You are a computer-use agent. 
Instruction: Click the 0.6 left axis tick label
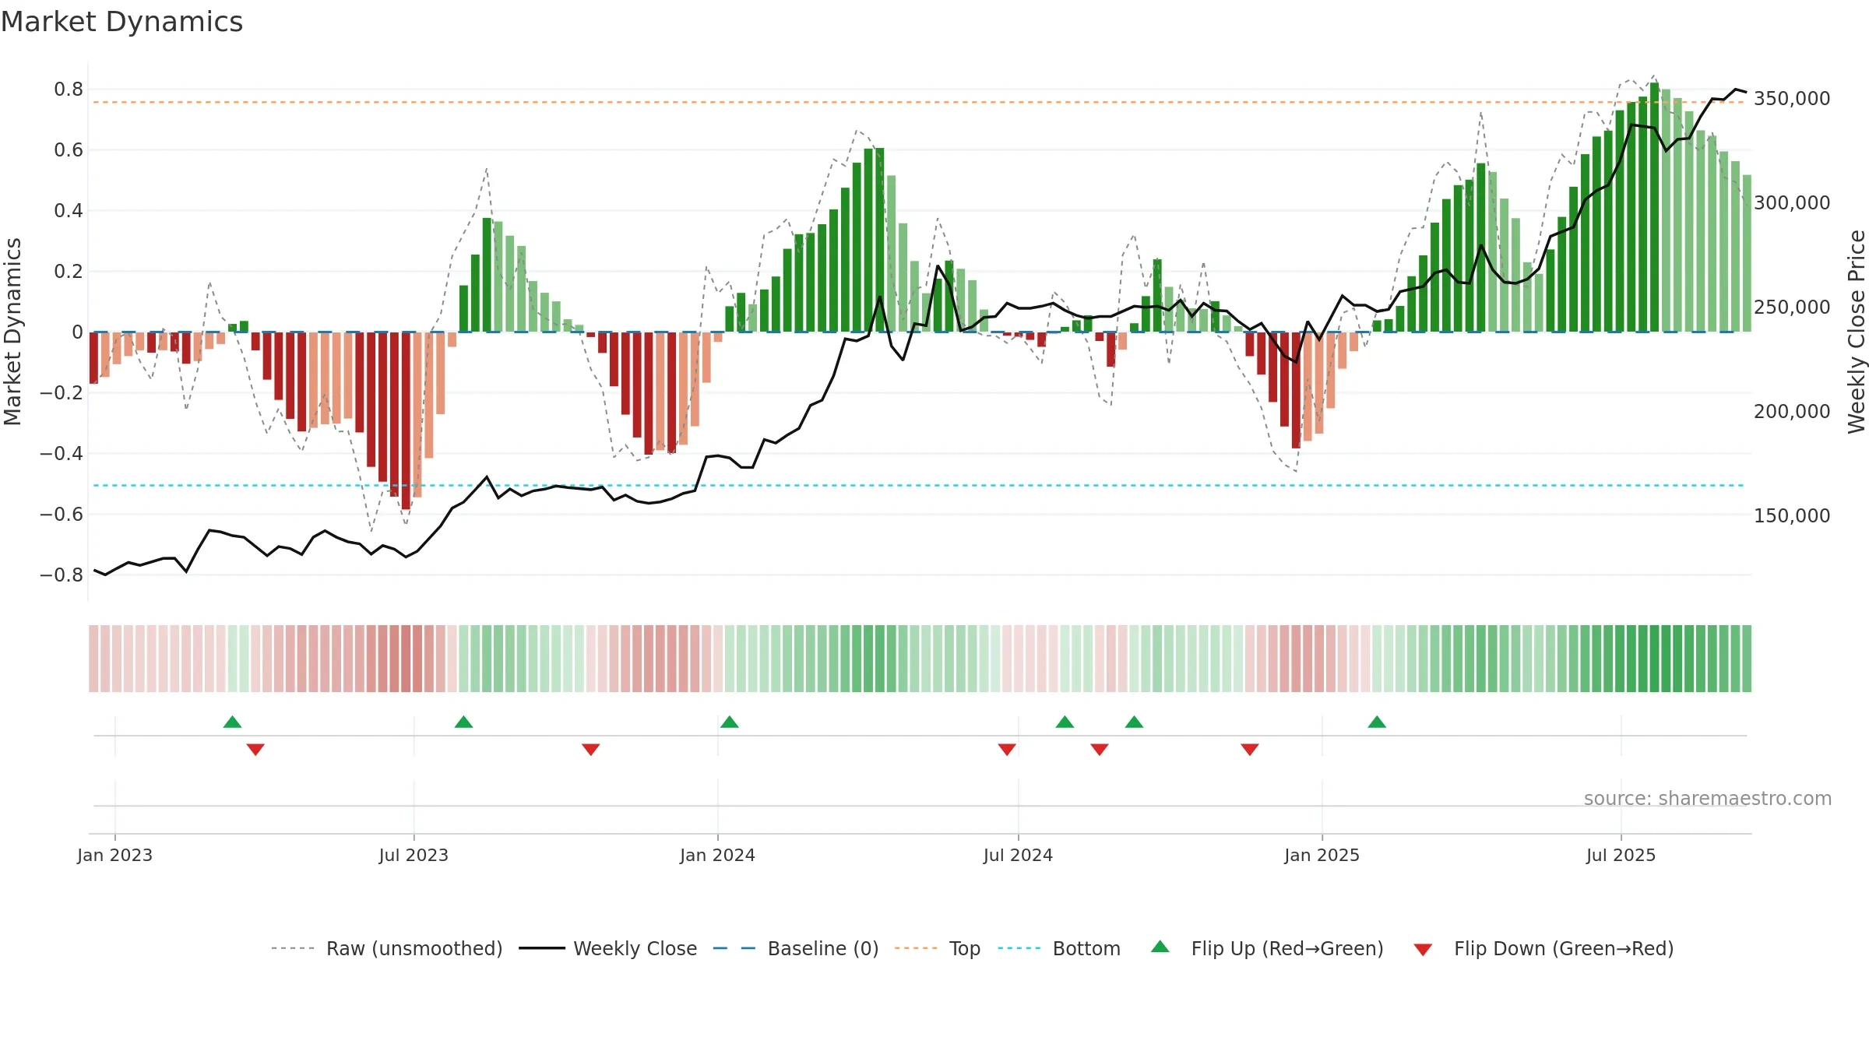69,150
